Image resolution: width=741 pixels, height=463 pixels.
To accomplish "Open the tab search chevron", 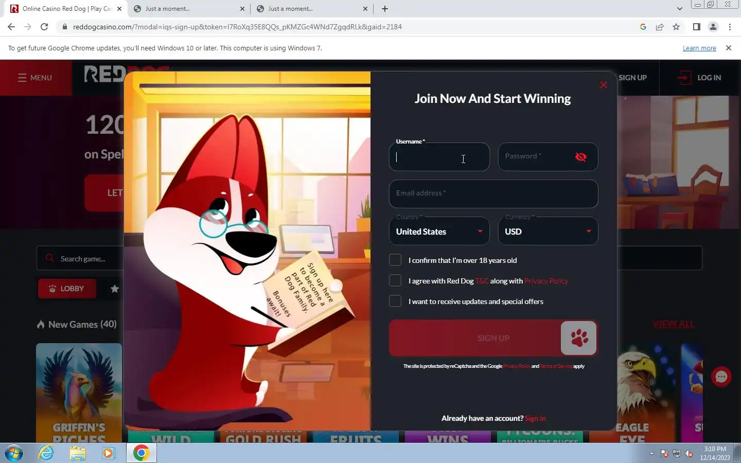I will coord(680,9).
